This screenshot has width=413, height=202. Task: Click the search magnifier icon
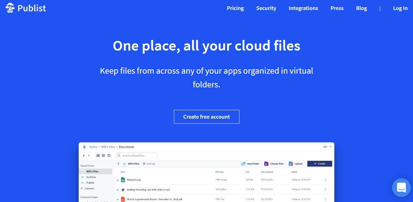(x=119, y=155)
